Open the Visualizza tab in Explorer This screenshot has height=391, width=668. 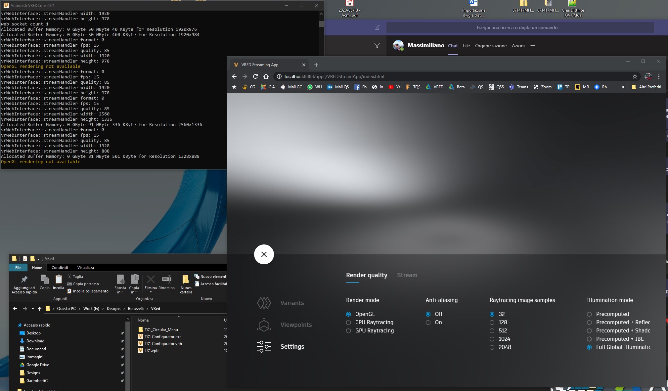pyautogui.click(x=85, y=268)
